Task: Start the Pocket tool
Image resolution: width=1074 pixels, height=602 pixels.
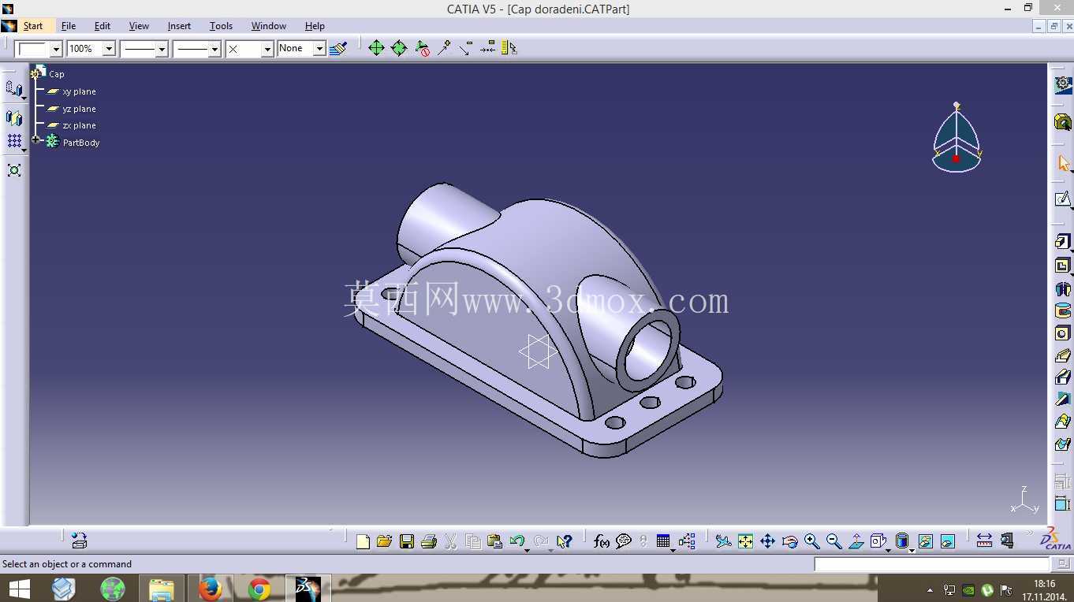Action: pos(1062,266)
